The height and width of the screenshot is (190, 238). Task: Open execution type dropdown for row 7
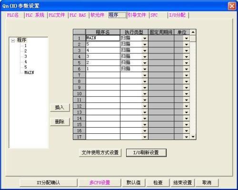145,75
